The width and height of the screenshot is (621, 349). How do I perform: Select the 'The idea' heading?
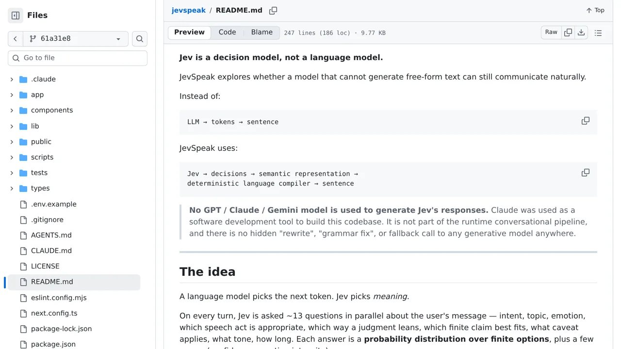[x=207, y=272]
